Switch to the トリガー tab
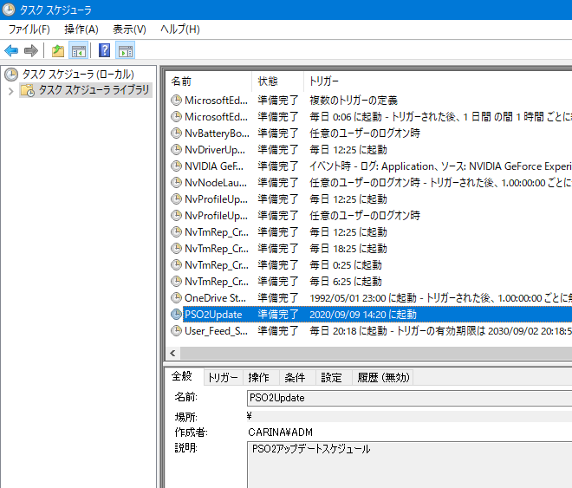Image resolution: width=572 pixels, height=488 pixels. coord(223,378)
